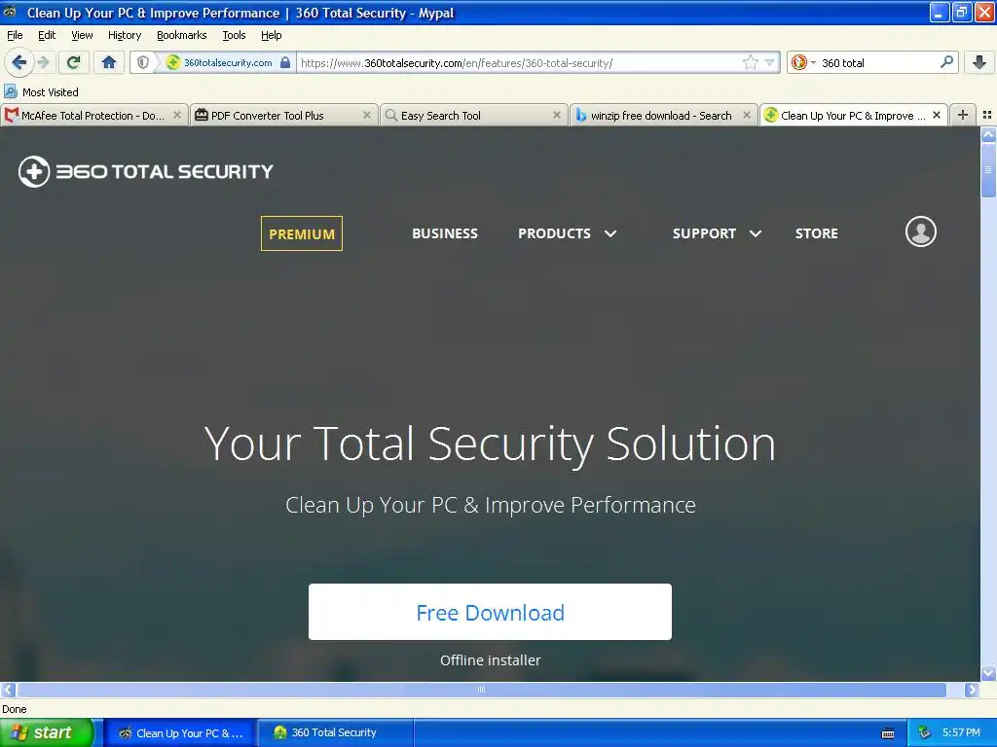
Task: Select 360 Total Security taskbar button
Action: tap(336, 732)
